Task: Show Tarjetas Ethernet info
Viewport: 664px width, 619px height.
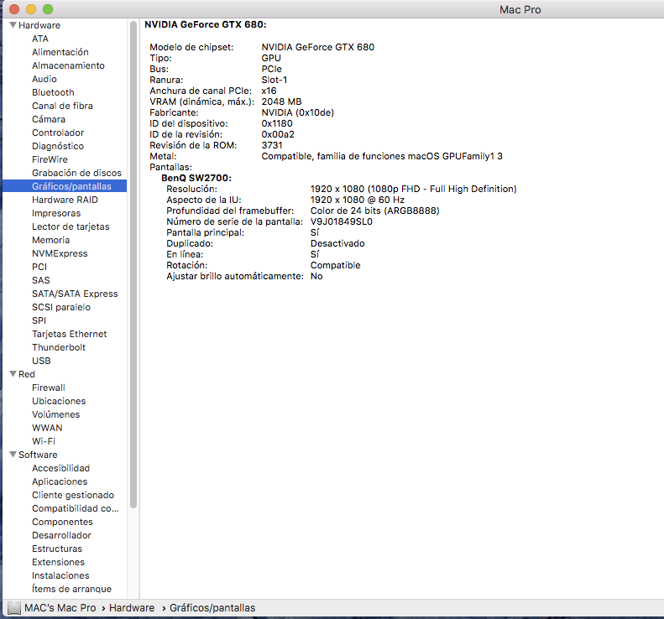Action: click(x=70, y=334)
